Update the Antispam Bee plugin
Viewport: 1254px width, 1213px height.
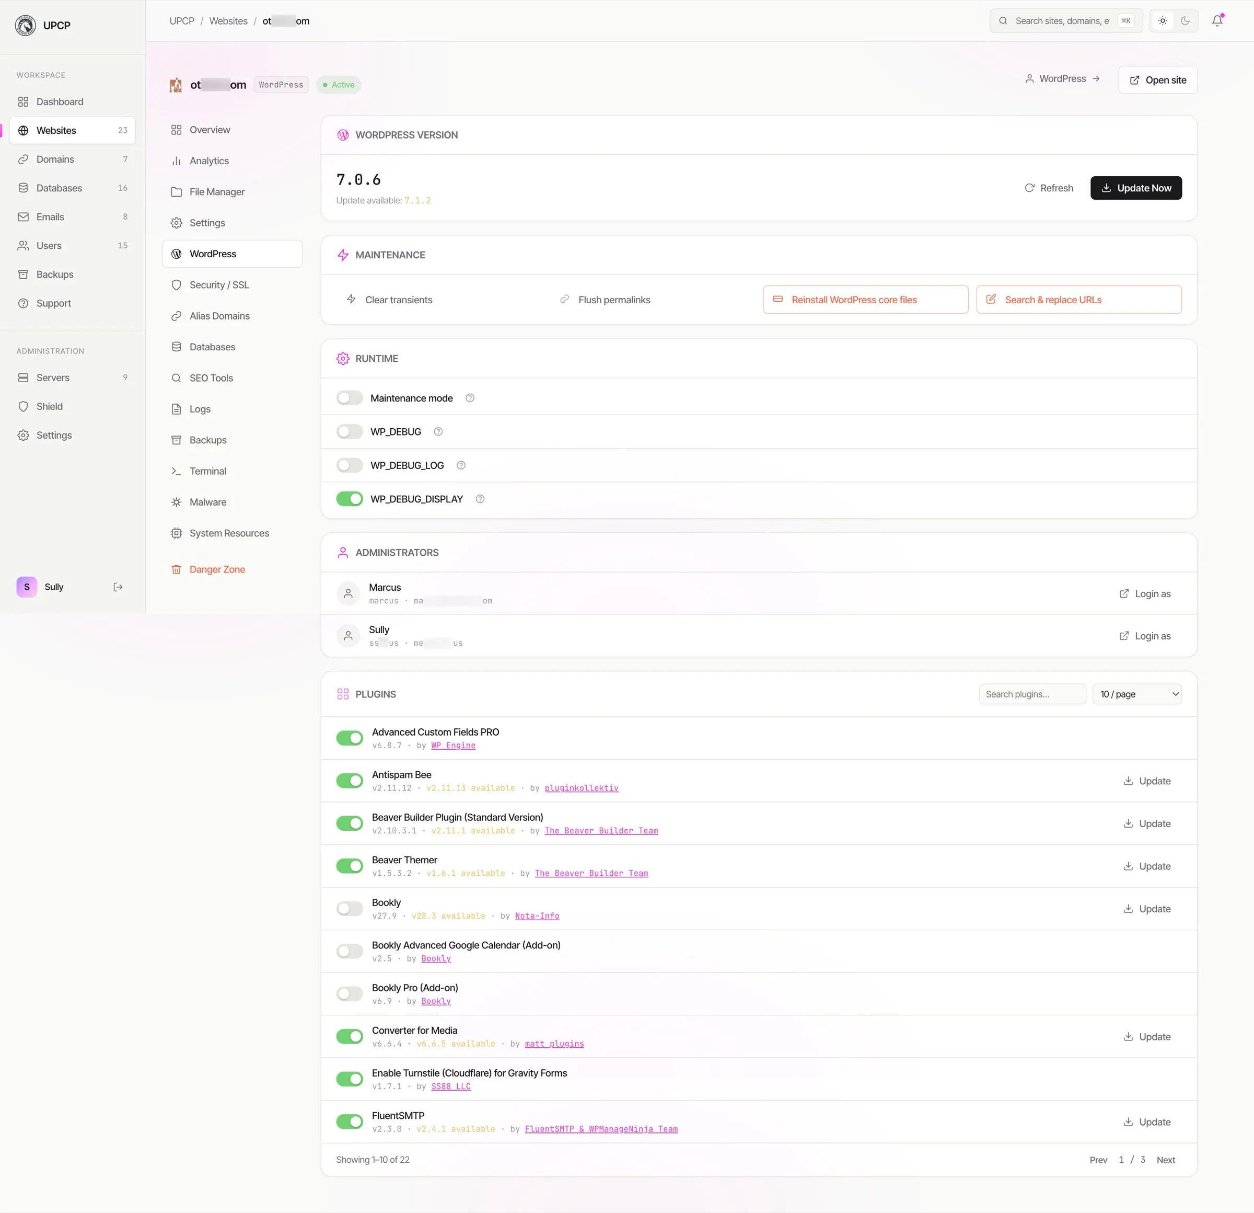1147,781
